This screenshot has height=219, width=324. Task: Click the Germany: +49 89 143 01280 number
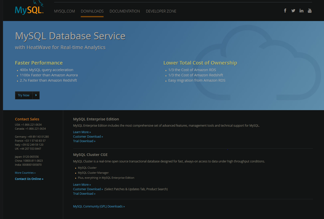point(32,137)
